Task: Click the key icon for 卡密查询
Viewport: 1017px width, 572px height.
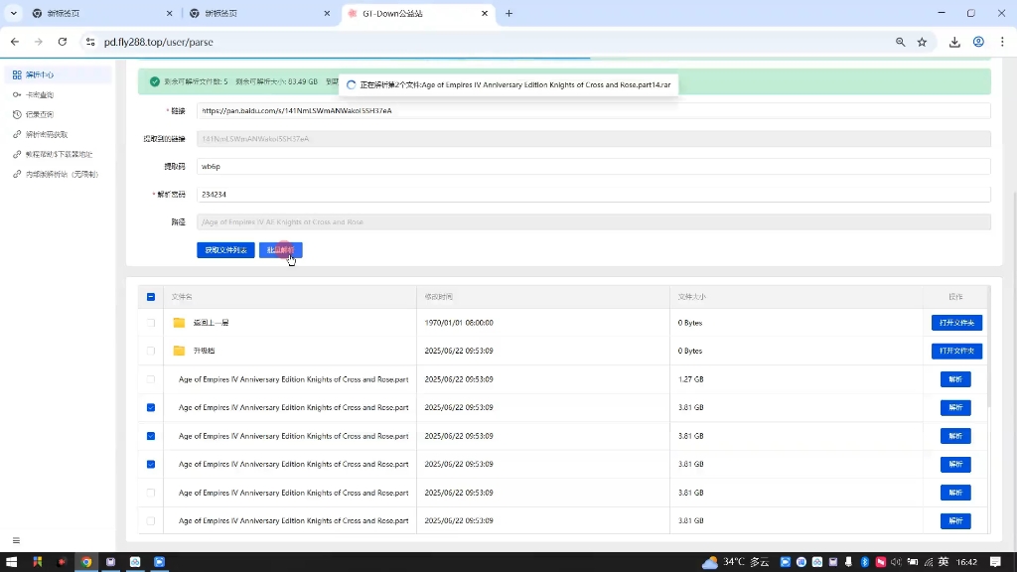Action: [x=17, y=94]
